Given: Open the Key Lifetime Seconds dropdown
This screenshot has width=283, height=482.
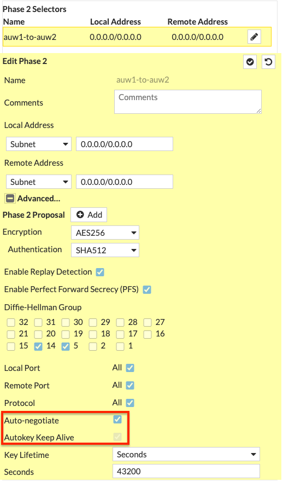Looking at the screenshot, I should coord(186,454).
